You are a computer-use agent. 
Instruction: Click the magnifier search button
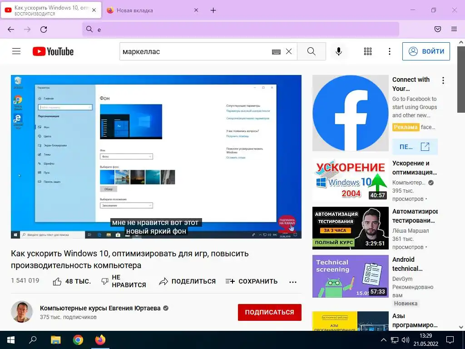click(312, 51)
